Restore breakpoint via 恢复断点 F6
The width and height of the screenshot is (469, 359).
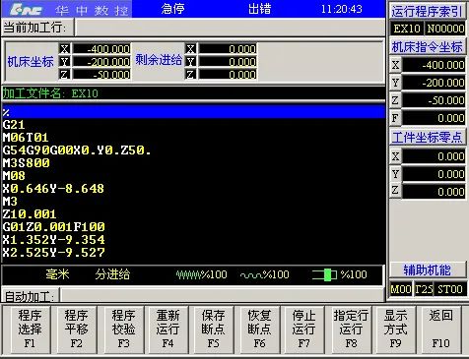coord(259,329)
